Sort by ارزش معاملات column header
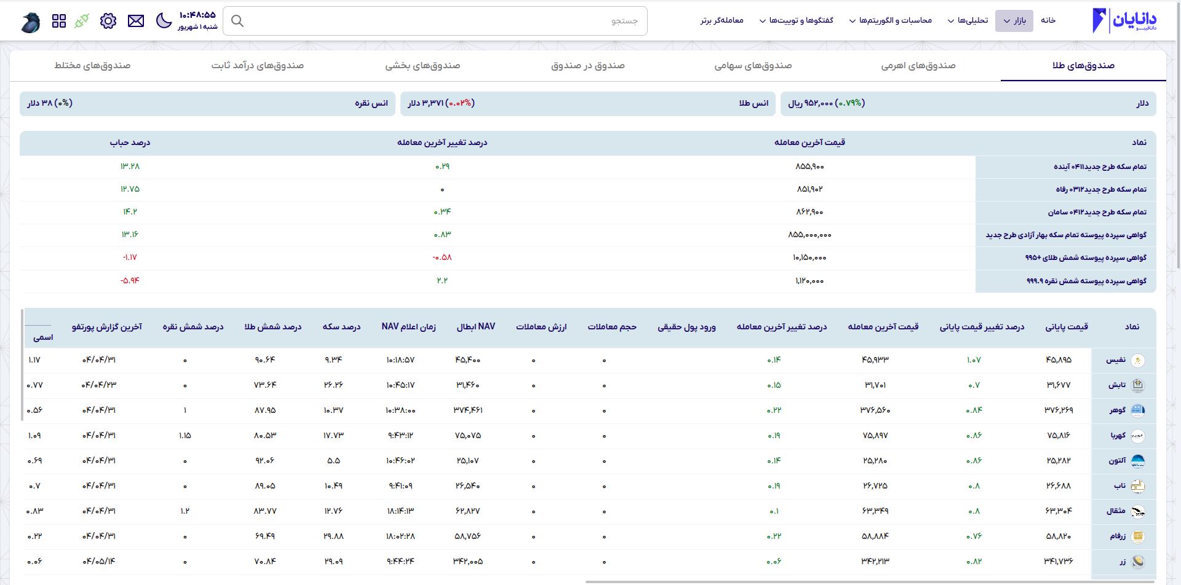Viewport: 1181px width, 585px height. [541, 327]
